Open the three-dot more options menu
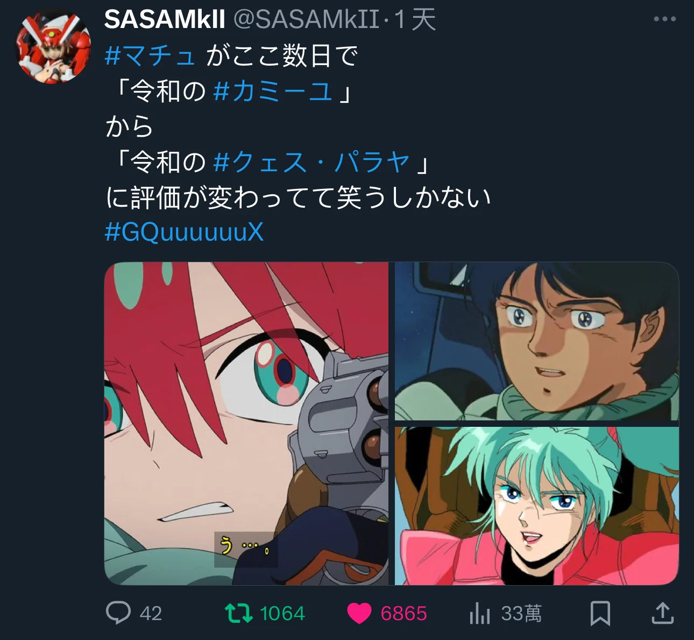This screenshot has height=640, width=694. coord(665,19)
